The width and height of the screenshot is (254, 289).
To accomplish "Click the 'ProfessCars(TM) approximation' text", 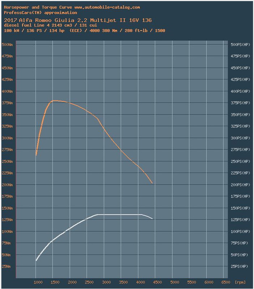I will 40,13.
